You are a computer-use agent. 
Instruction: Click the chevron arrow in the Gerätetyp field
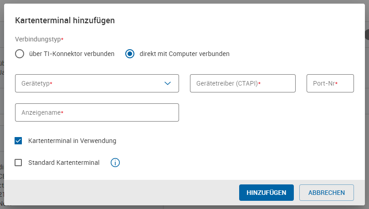[x=168, y=83]
